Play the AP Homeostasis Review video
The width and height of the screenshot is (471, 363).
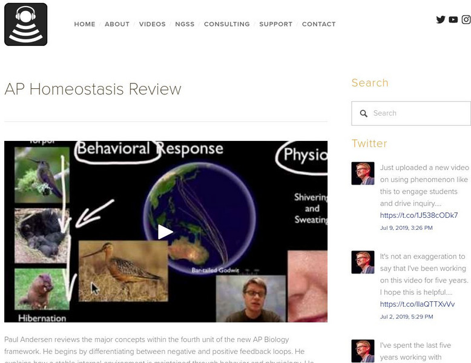tap(165, 232)
